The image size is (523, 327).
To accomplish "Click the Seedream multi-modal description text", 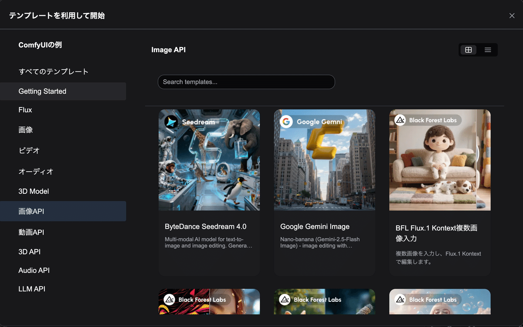I will click(x=209, y=243).
